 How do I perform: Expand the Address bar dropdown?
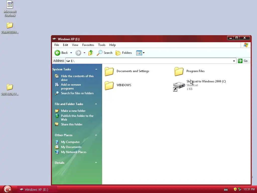click(x=234, y=61)
